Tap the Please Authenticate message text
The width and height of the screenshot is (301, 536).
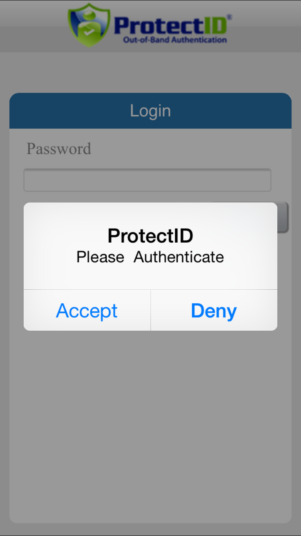click(x=150, y=257)
